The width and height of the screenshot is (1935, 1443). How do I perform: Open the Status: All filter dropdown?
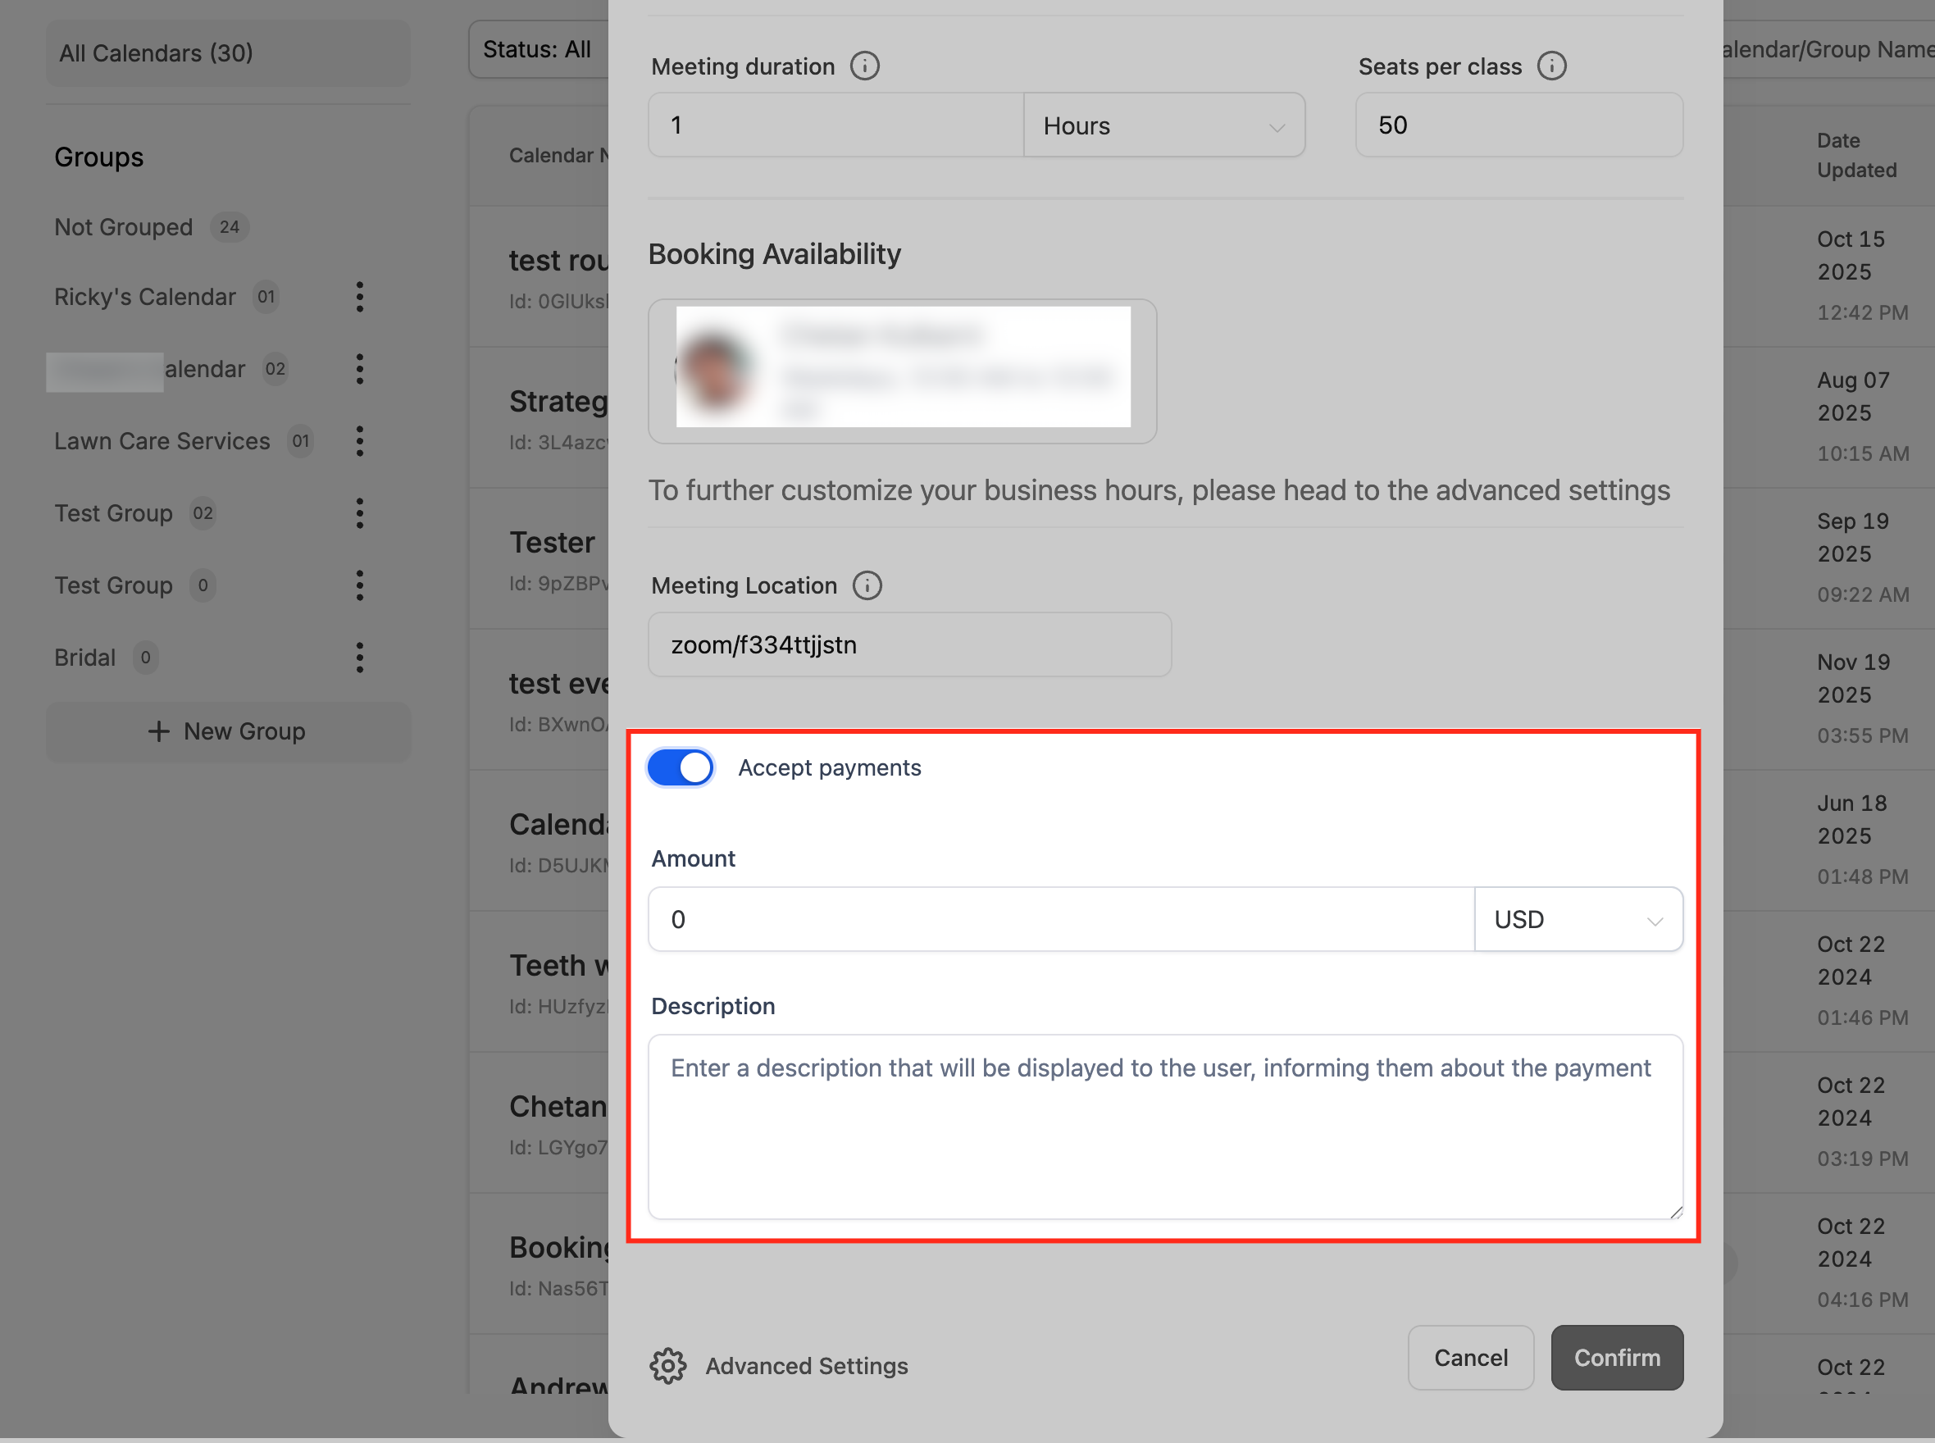click(537, 50)
